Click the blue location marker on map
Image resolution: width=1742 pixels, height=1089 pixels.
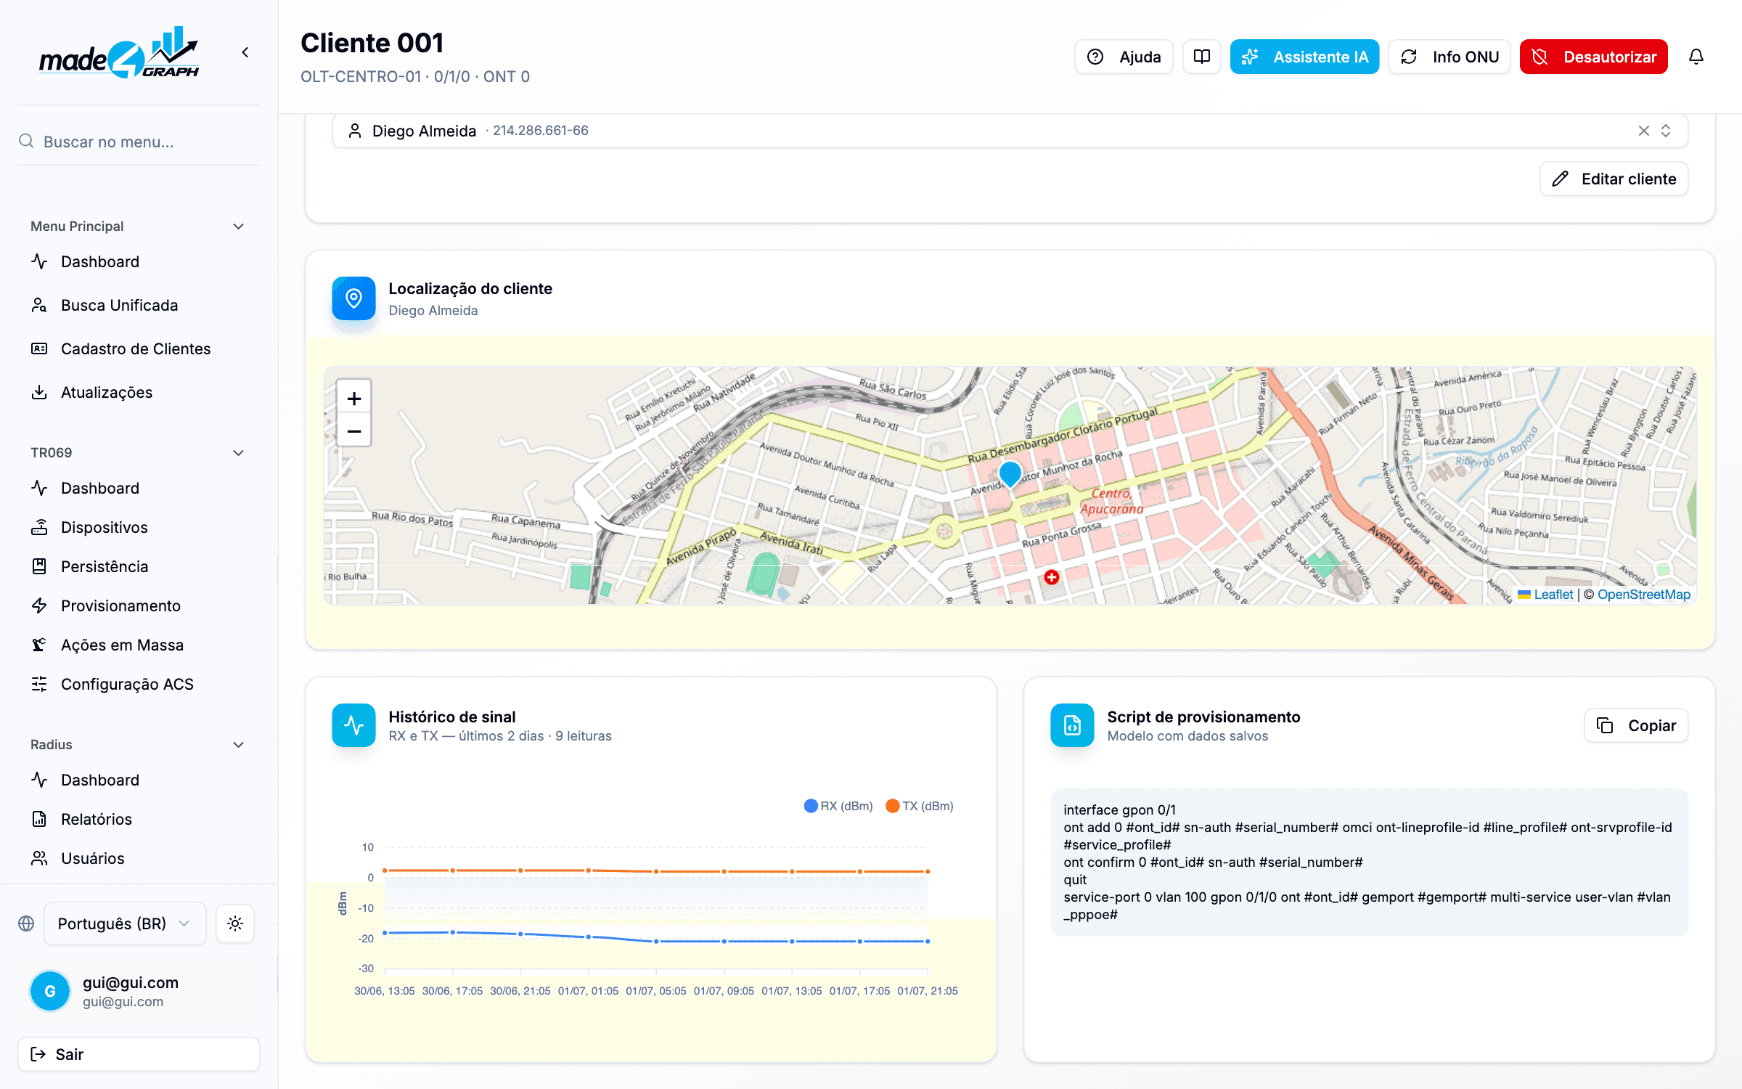(x=1010, y=474)
